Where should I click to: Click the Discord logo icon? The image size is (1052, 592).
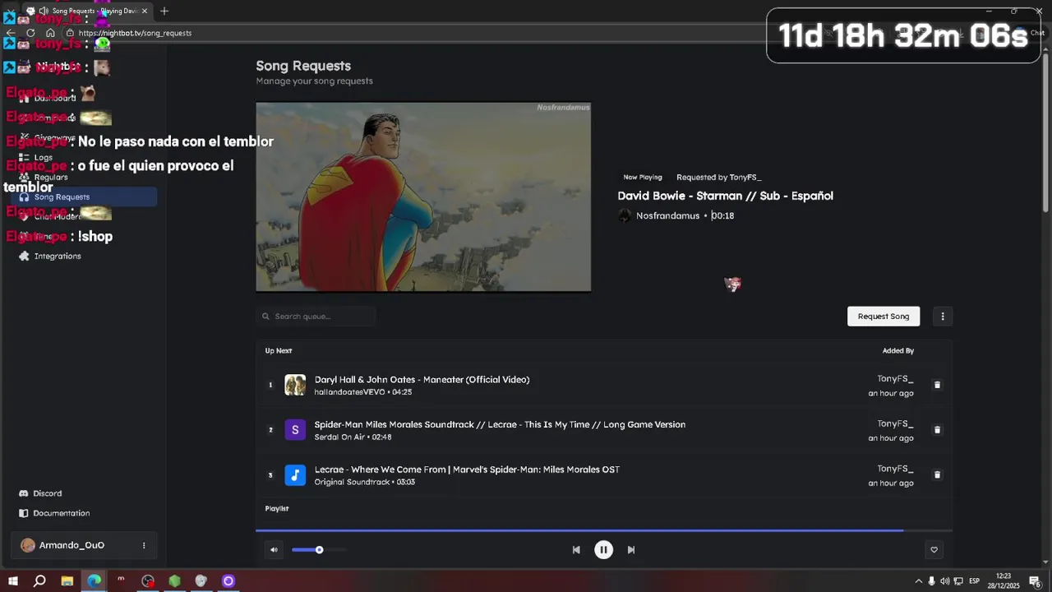24,493
